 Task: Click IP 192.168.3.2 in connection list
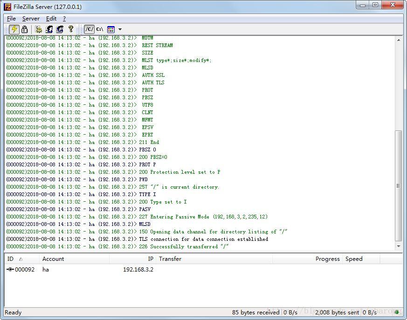138,269
